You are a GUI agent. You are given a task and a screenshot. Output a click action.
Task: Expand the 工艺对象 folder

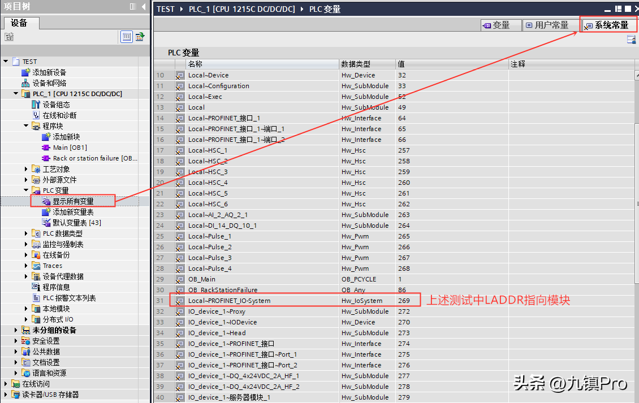point(26,169)
